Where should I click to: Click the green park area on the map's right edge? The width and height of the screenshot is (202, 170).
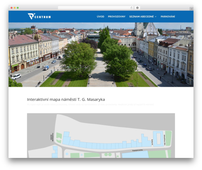click(168, 138)
